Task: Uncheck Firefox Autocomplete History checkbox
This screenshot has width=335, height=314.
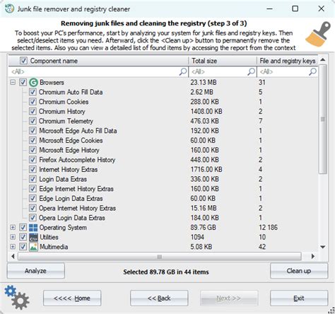Action: tap(33, 160)
